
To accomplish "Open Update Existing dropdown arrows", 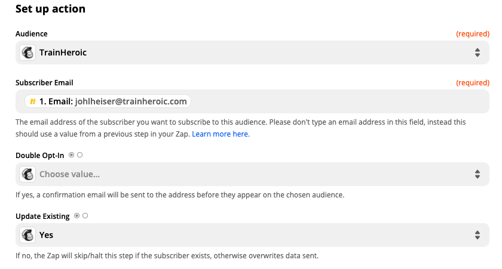I will 477,235.
